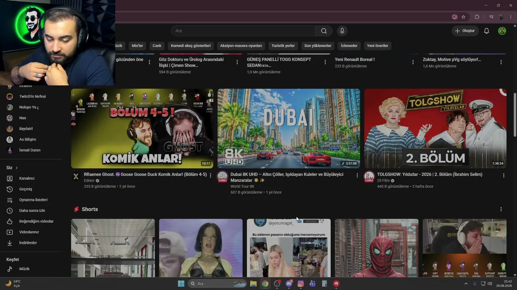Viewport: 517px width, 290px height.
Task: Select the Son yüklenenler chip
Action: [x=318, y=46]
